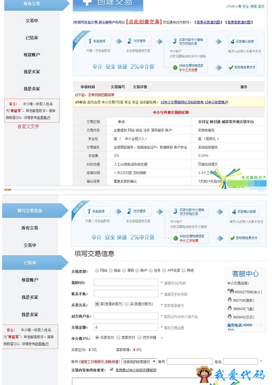Open 我是买家 in the list page sidebar
The image size is (272, 385).
click(32, 72)
